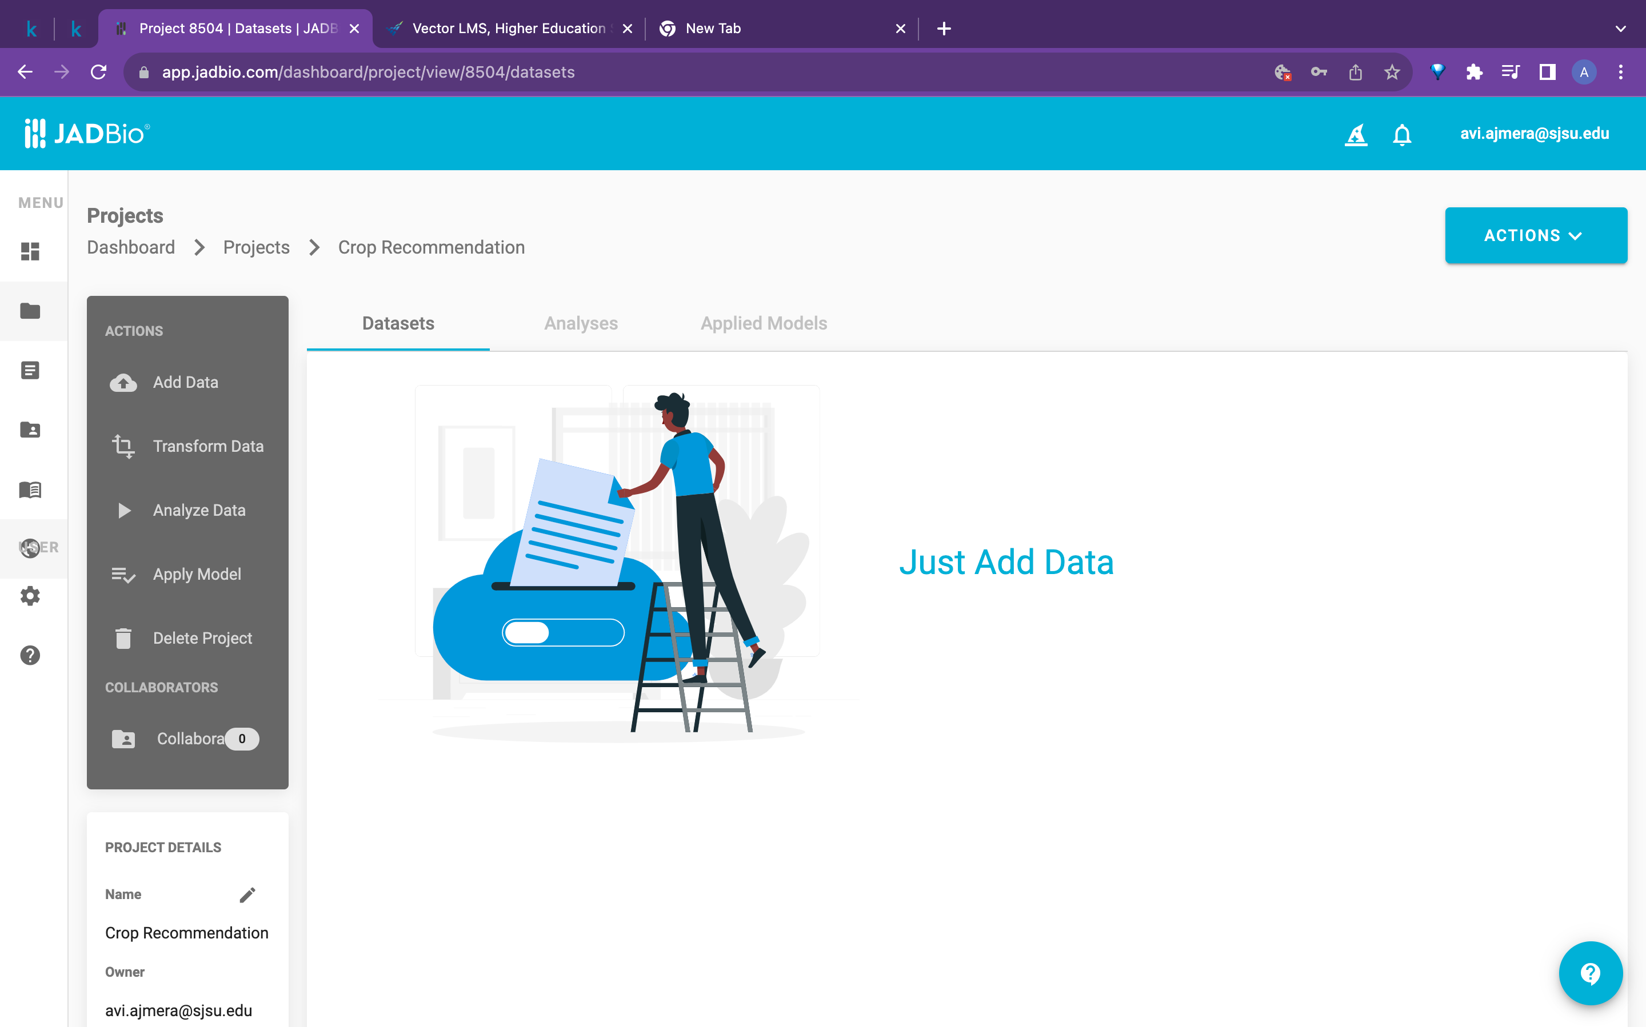Open the Dashboard from the sidebar
Image resolution: width=1646 pixels, height=1027 pixels.
(30, 251)
